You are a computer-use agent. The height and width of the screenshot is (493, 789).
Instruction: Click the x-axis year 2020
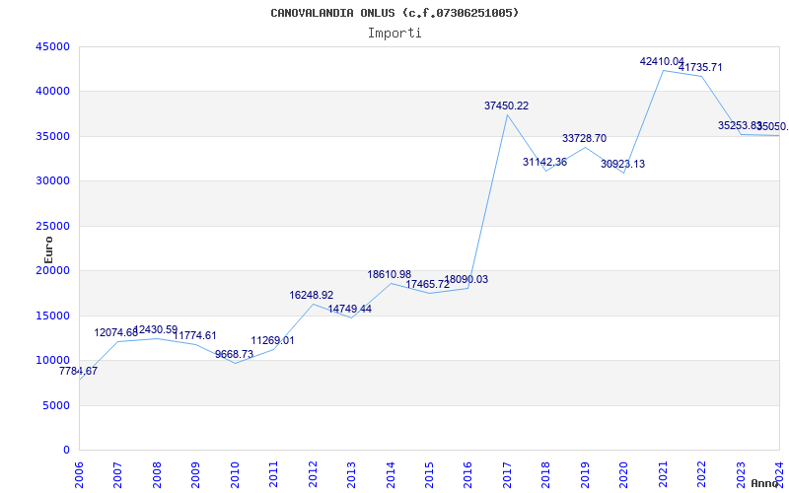(x=623, y=473)
